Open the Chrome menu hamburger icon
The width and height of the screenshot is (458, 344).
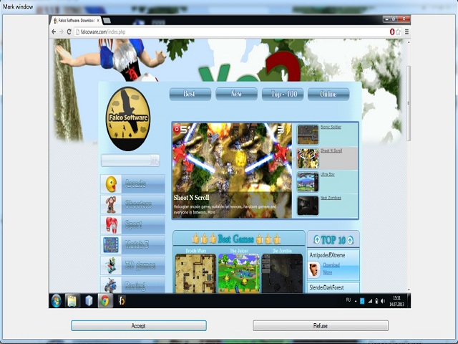tap(407, 32)
